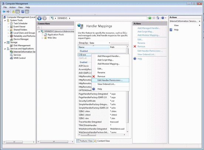Click the back arrow in the main toolbar
The height and width of the screenshot is (150, 204).
(x=4, y=12)
